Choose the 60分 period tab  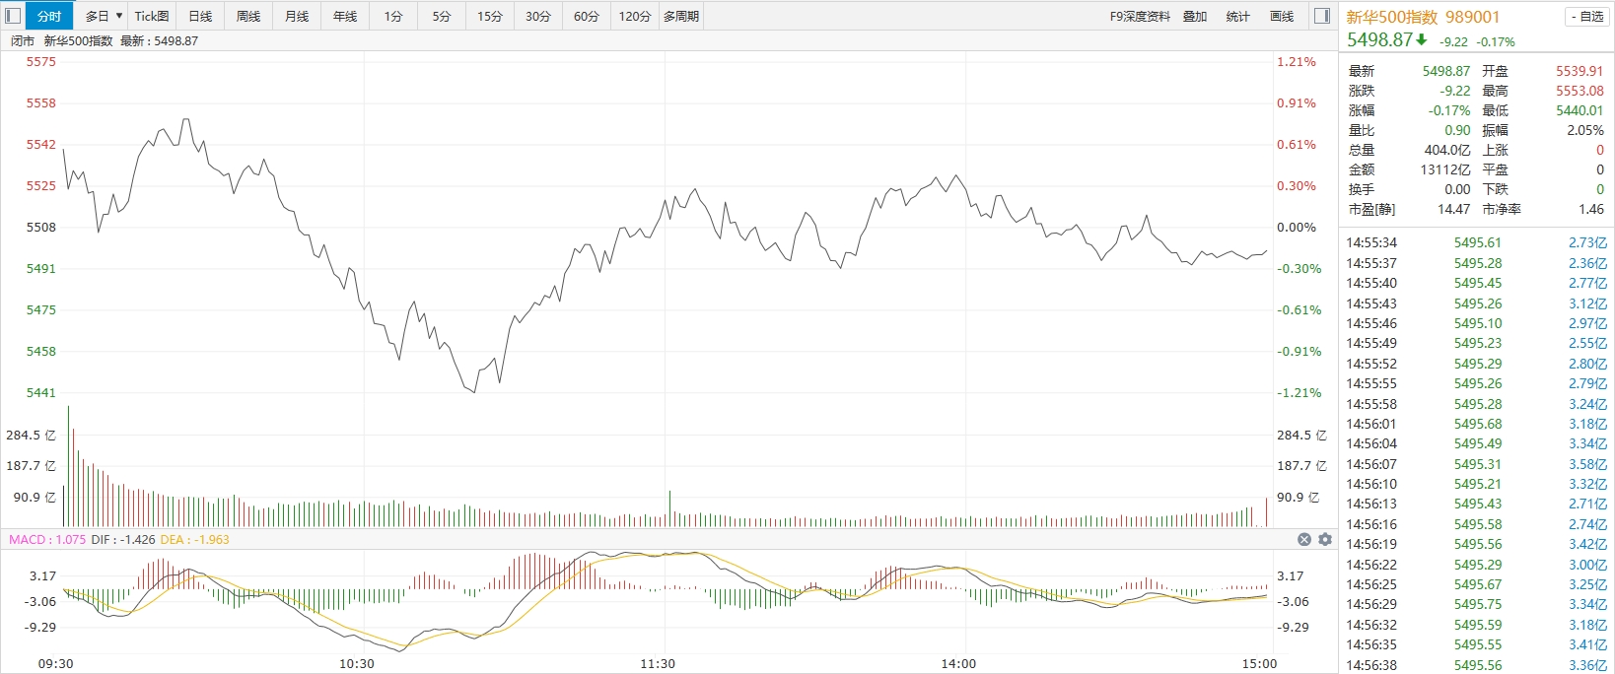pos(587,16)
